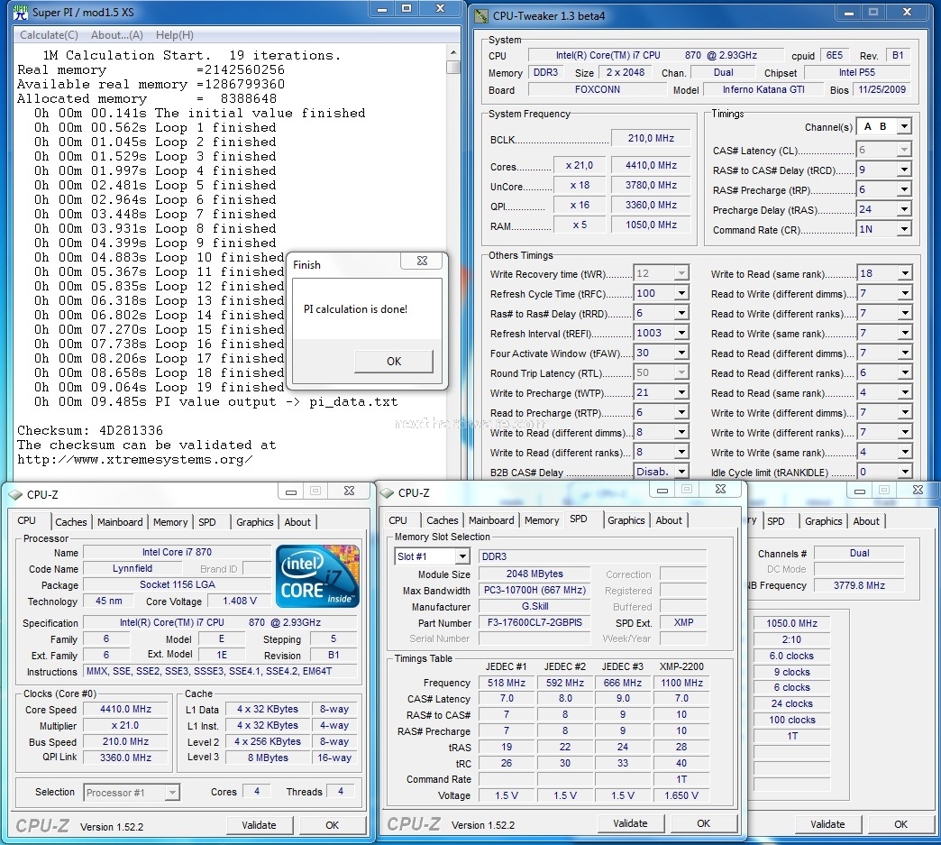Select Graphics tab in middle CPU-Z

(x=626, y=520)
